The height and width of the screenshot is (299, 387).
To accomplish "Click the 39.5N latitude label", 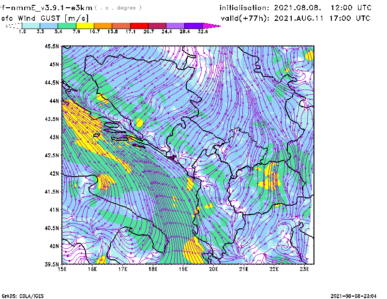I will [x=52, y=264].
